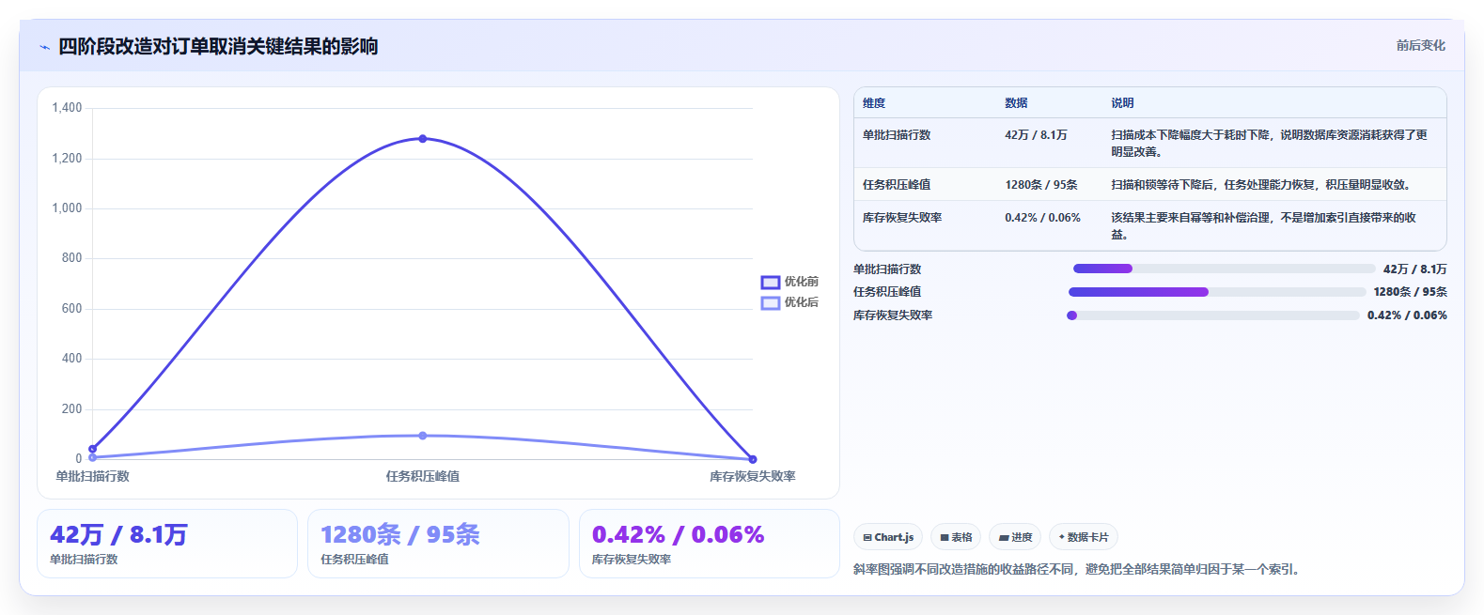Click the pulse icon beside the title
Viewport: 1484px width, 615px height.
click(44, 47)
